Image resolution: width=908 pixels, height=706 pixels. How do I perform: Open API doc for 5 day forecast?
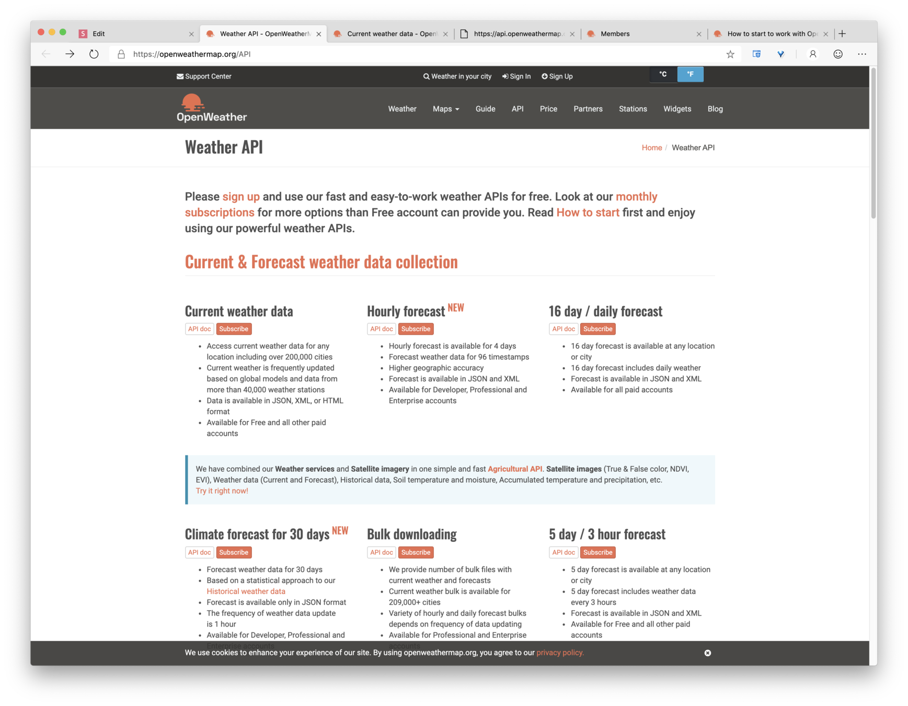coord(563,552)
